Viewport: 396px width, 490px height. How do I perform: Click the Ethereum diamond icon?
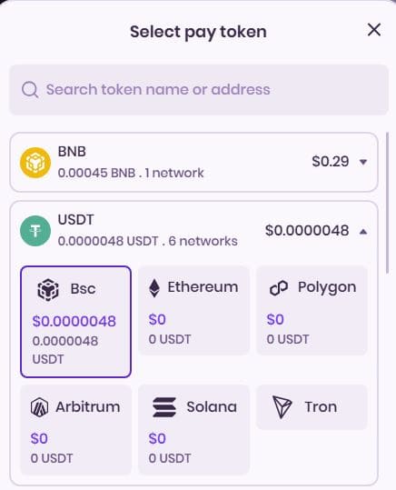pos(154,288)
